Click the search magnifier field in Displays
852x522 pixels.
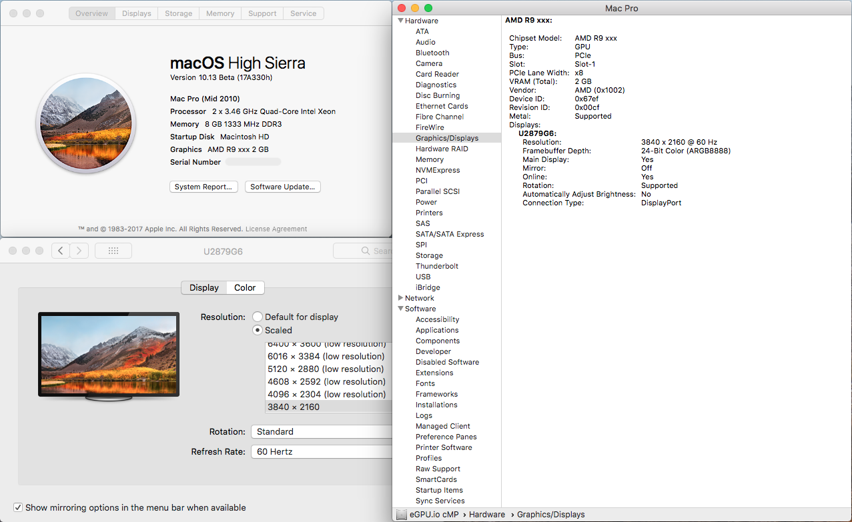coord(363,251)
